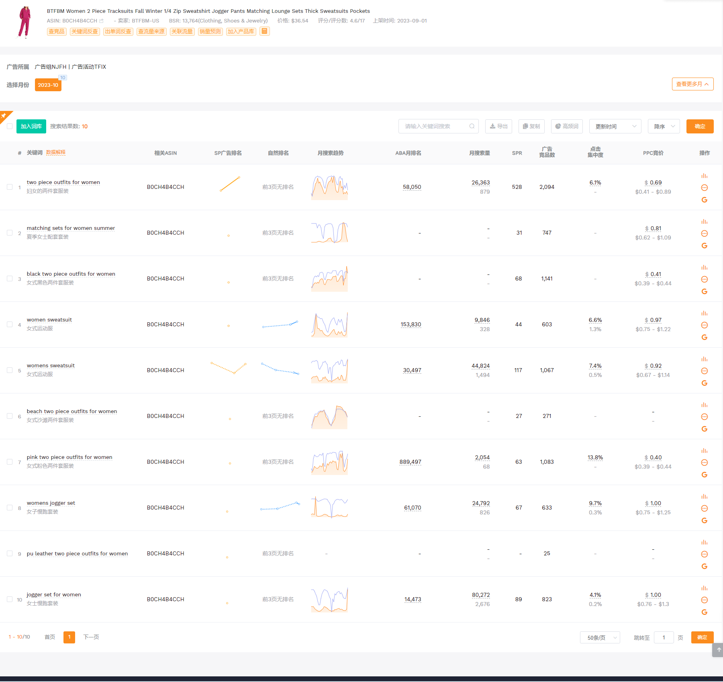Click the more options circle for womens sweatsuit
723x682 pixels.
tap(704, 371)
